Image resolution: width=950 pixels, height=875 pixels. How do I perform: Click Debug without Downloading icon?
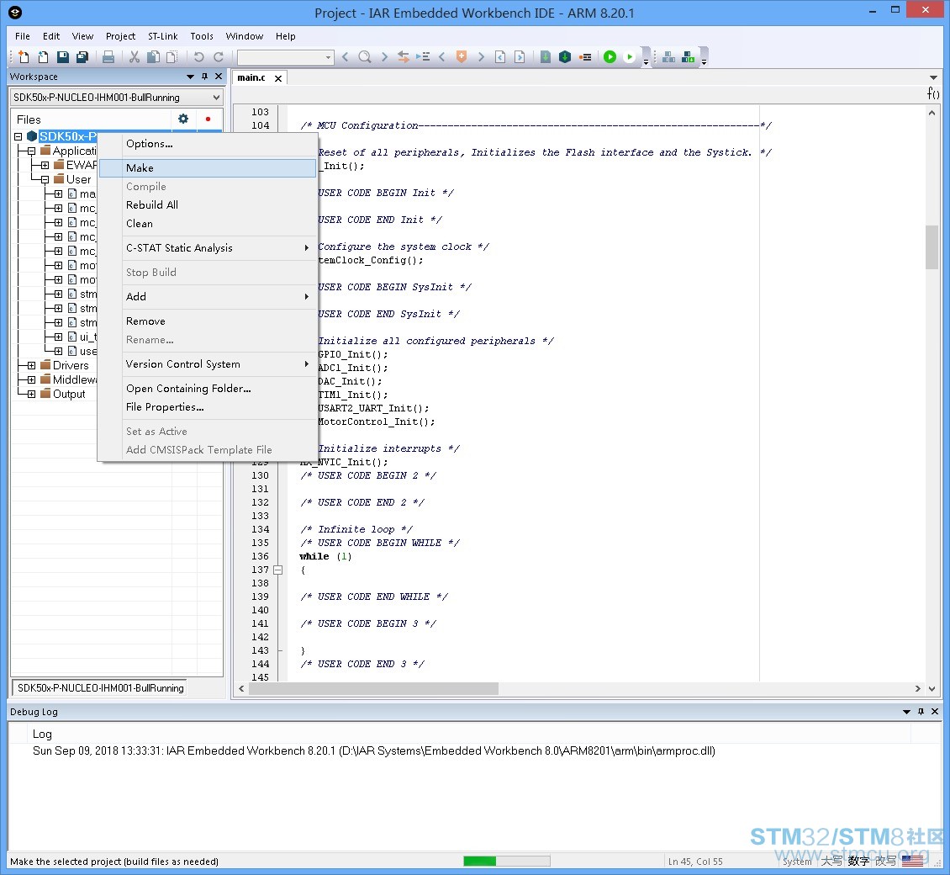[x=630, y=57]
